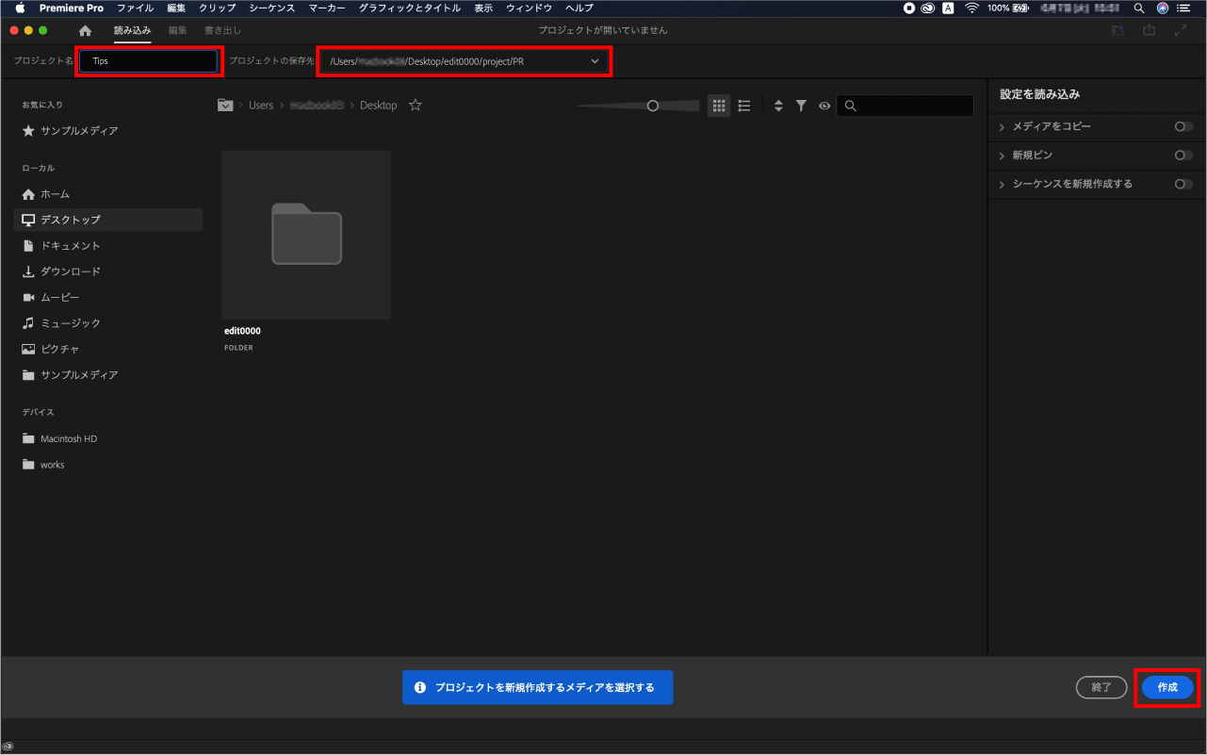
Task: Open the sort order options
Action: pos(778,106)
